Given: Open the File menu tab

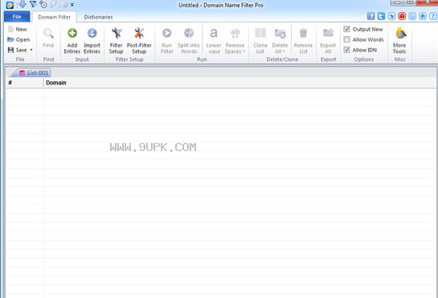Looking at the screenshot, I should point(17,17).
